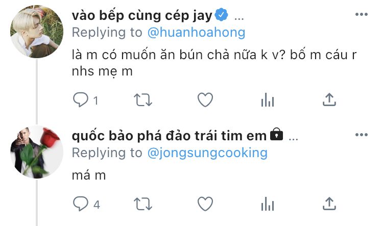The image size is (383, 226).
Task: Click the "má m" tweet text
Action: (x=89, y=175)
